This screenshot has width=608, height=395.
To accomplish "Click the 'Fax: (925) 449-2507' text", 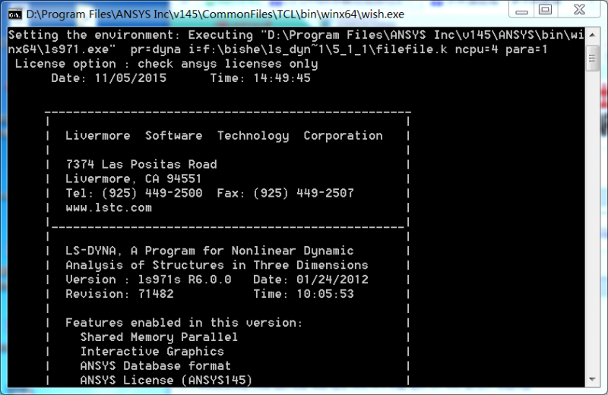I will click(x=286, y=193).
